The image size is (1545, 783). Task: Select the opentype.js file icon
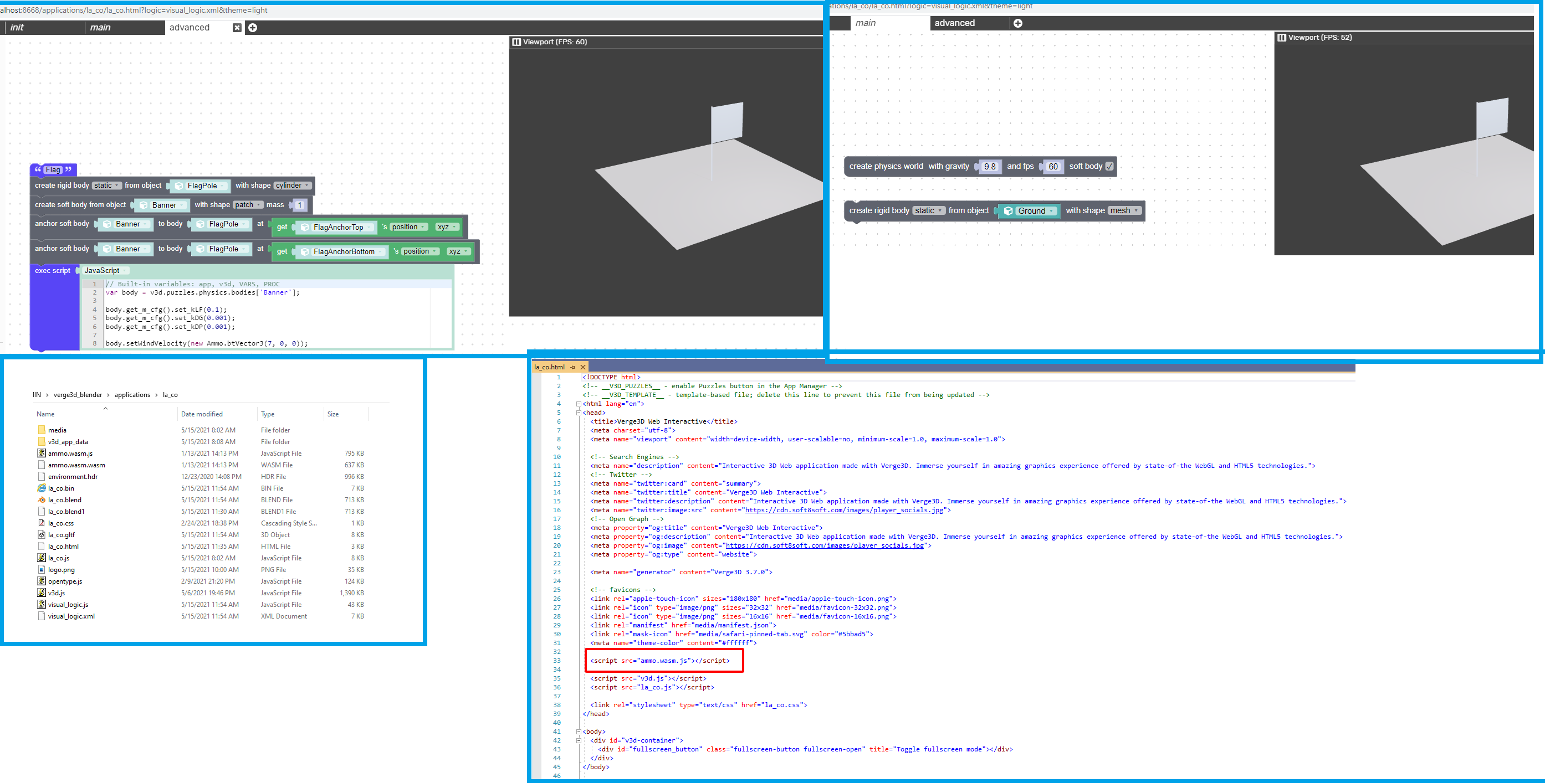(42, 581)
